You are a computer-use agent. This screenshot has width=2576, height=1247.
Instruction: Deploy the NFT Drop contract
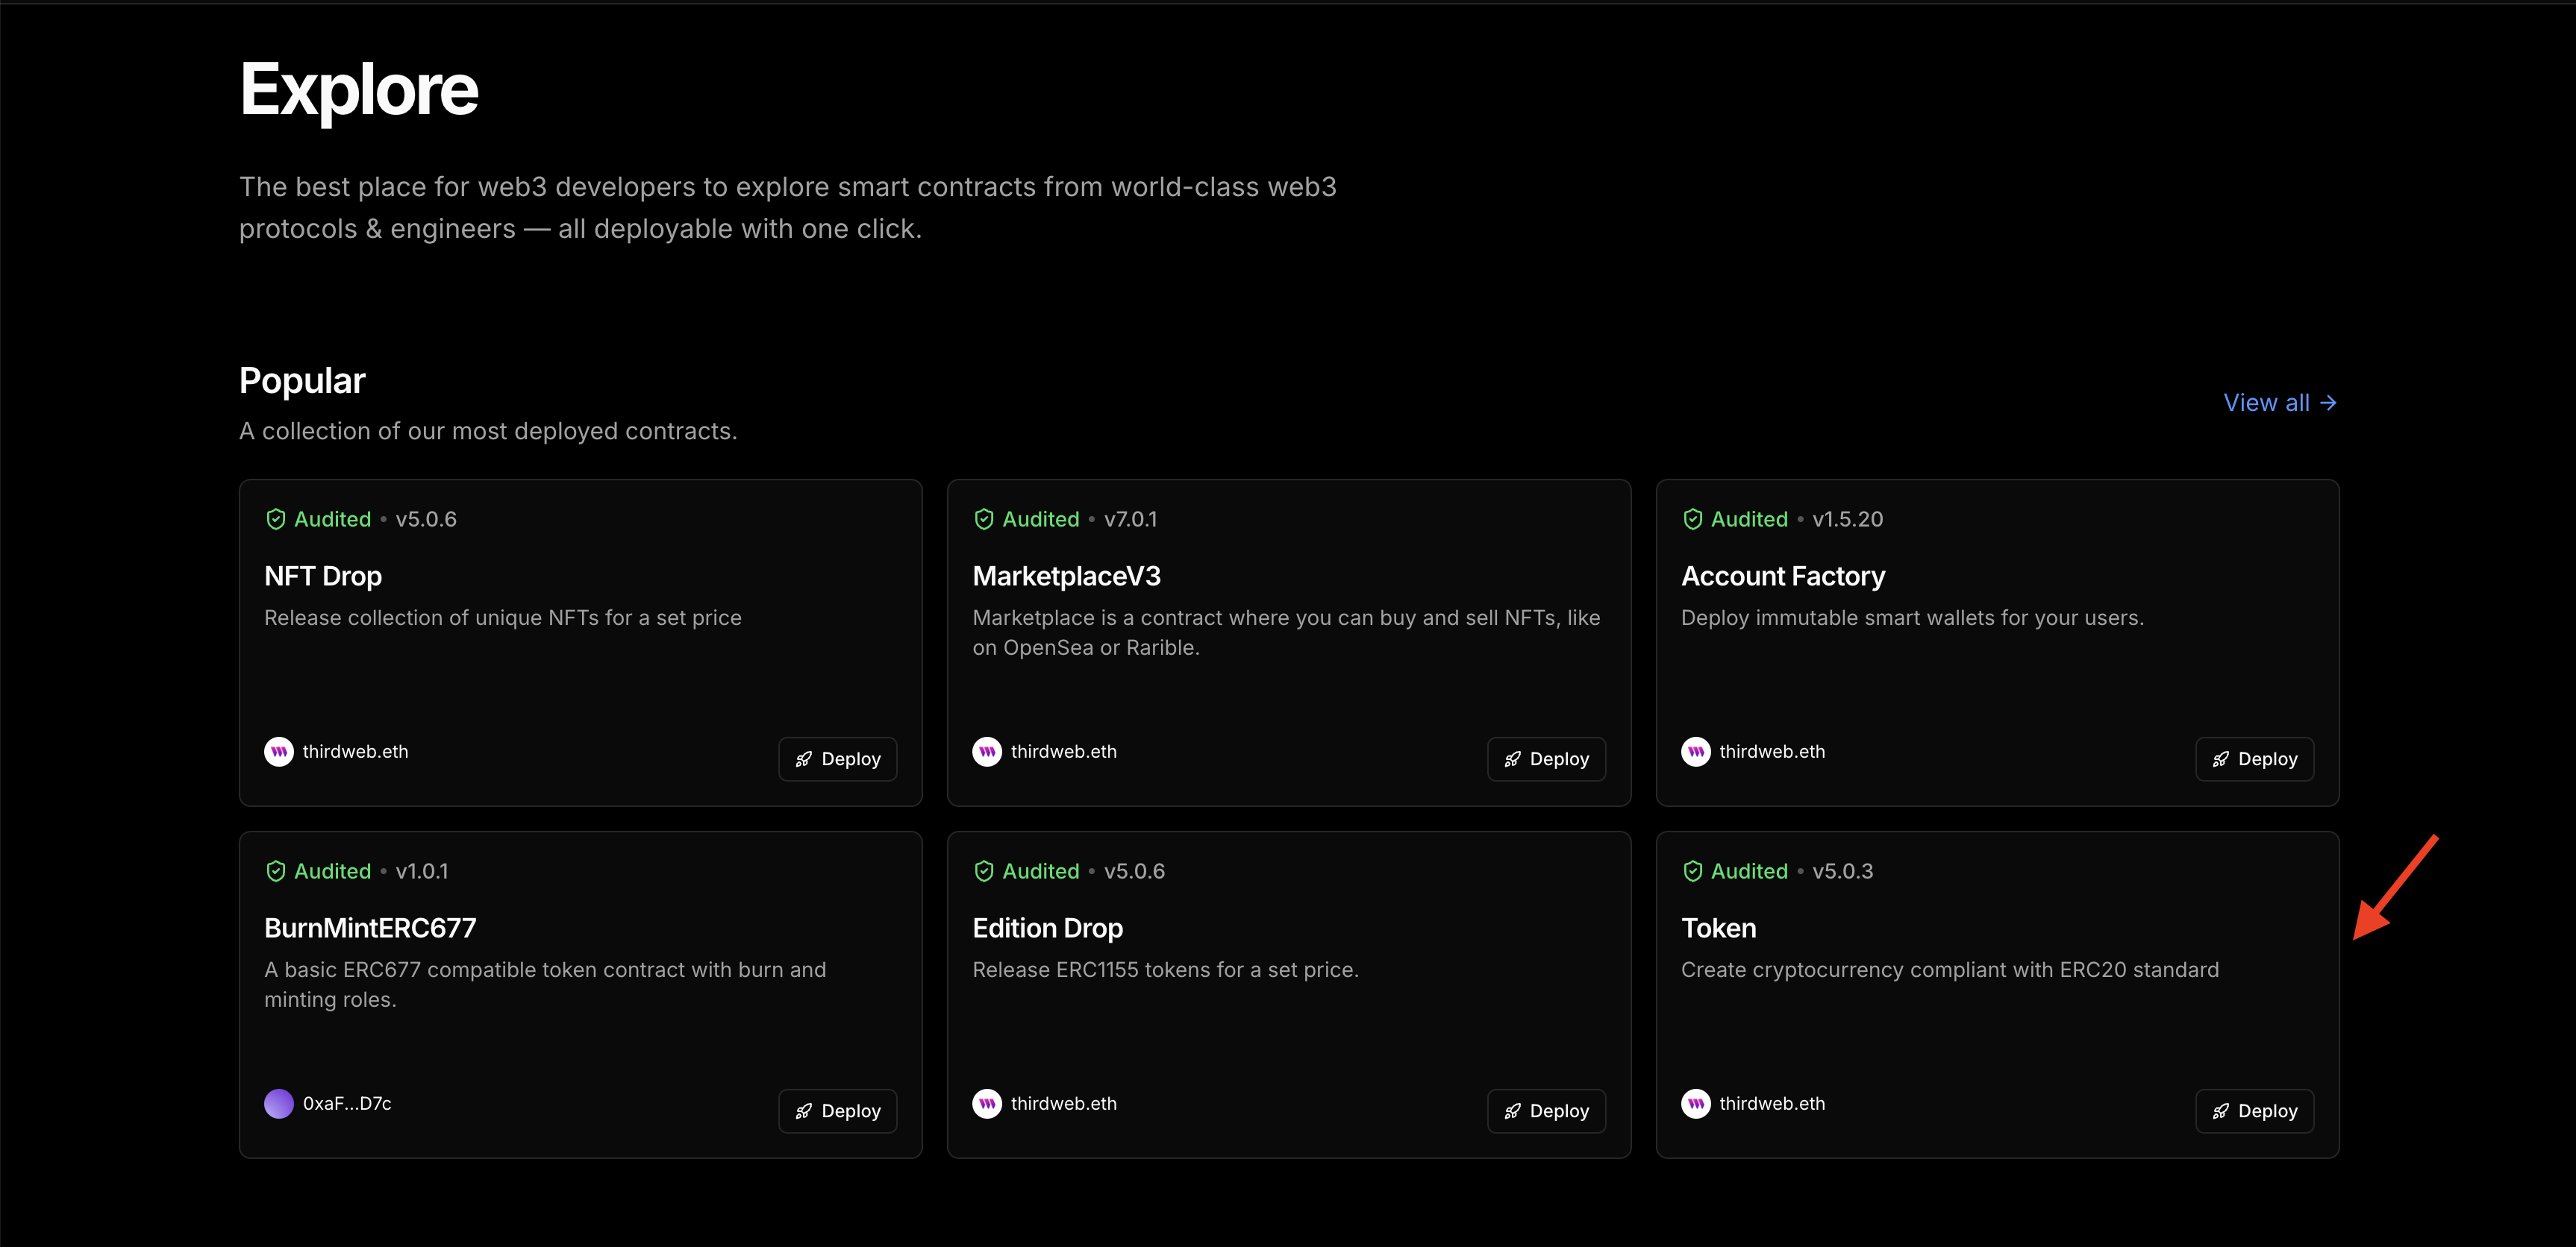[x=837, y=758]
